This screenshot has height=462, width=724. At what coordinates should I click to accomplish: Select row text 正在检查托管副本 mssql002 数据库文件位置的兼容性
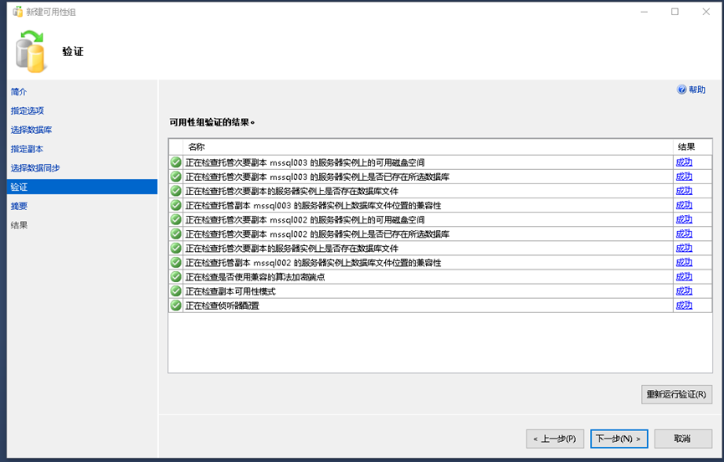tap(313, 263)
